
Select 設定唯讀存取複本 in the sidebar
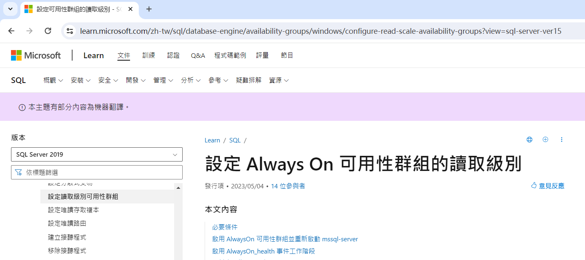[73, 210]
